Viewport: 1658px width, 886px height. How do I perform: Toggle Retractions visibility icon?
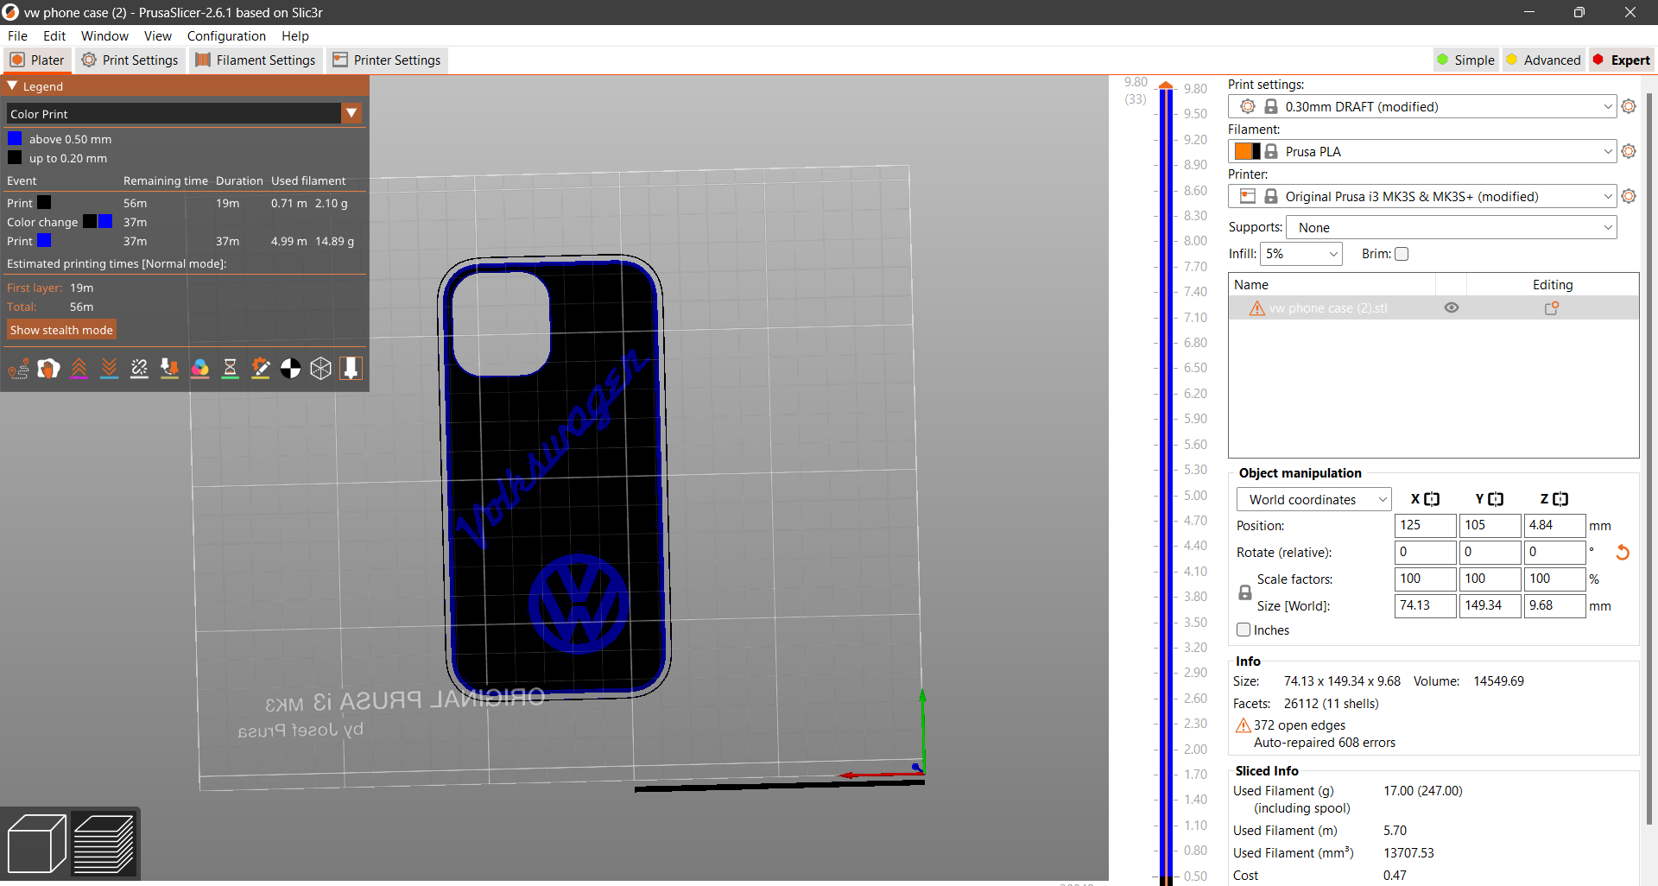(x=79, y=370)
